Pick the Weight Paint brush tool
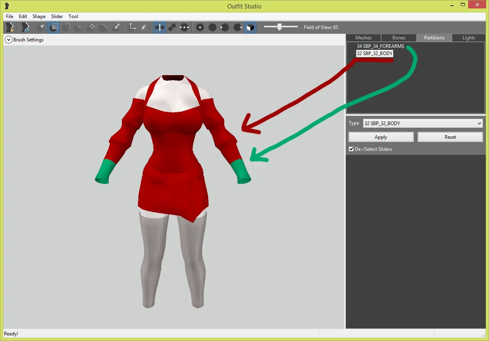Screen dimensions: 489x341 [117, 27]
